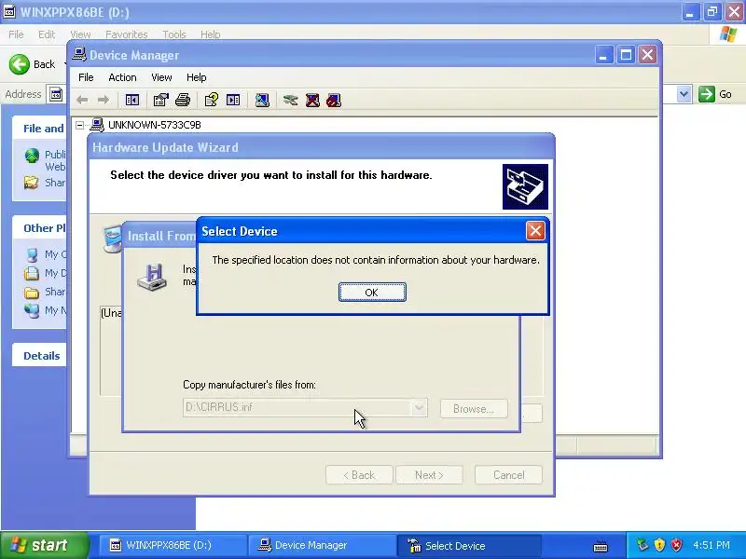Click the red security alert tray icon
746x559 pixels.
[677, 545]
